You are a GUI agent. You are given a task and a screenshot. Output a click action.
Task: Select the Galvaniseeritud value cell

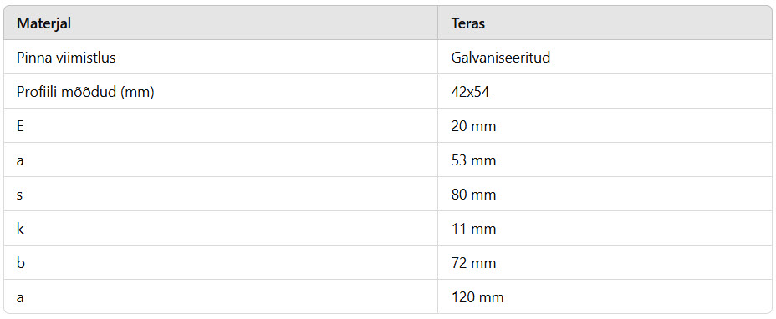pyautogui.click(x=605, y=58)
